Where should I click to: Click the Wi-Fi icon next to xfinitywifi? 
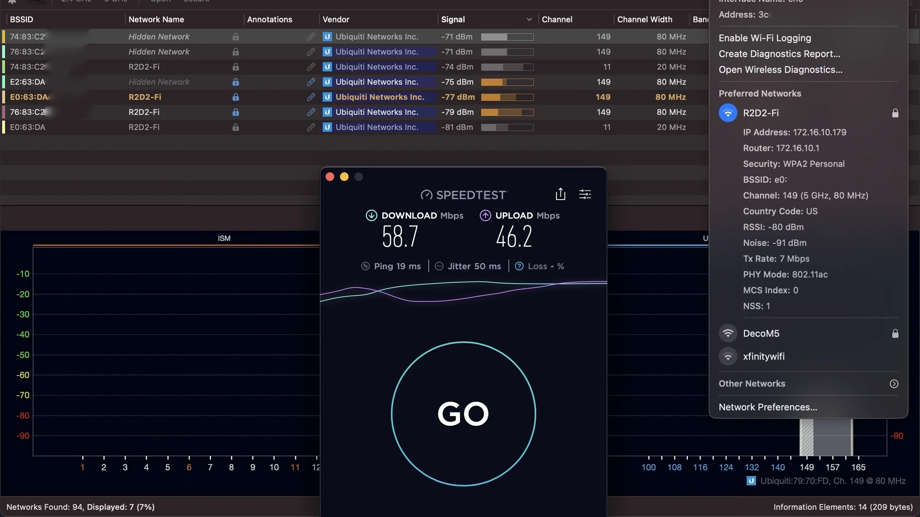click(728, 356)
